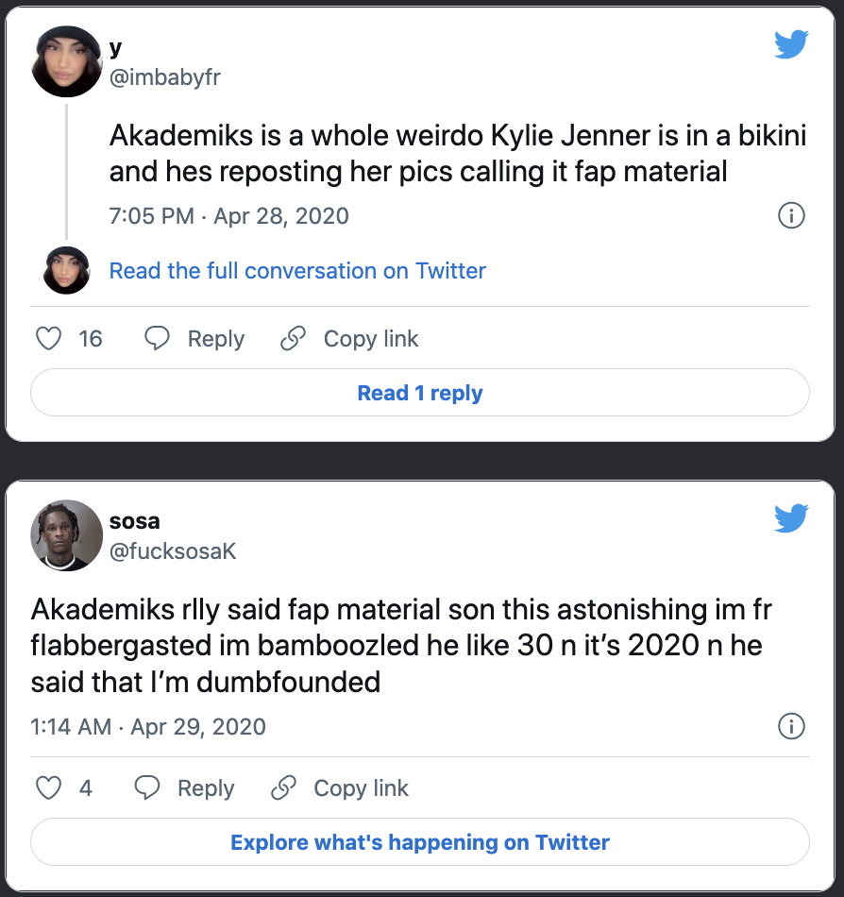844x897 pixels.
Task: Click reply bubble icon on sosa's tweet
Action: 147,787
